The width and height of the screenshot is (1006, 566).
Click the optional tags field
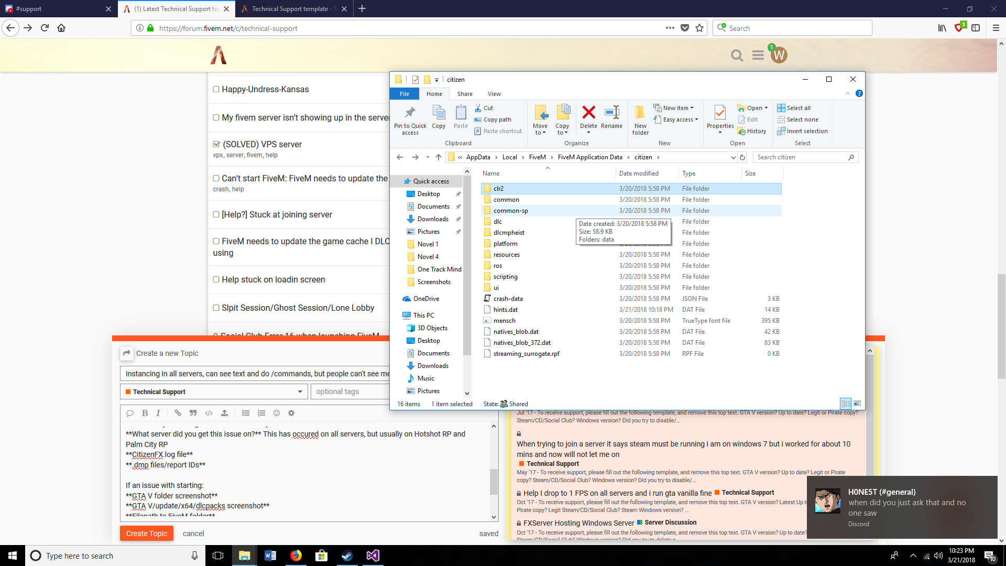click(350, 391)
